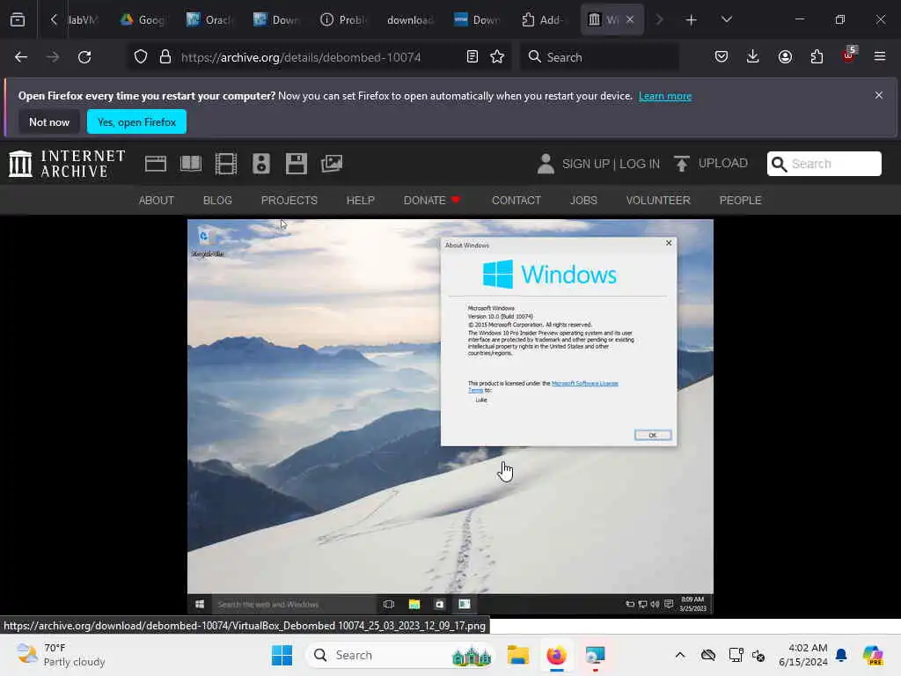Viewport: 901px width, 676px height.
Task: Open clock showing 4:02 AM
Action: 802,655
